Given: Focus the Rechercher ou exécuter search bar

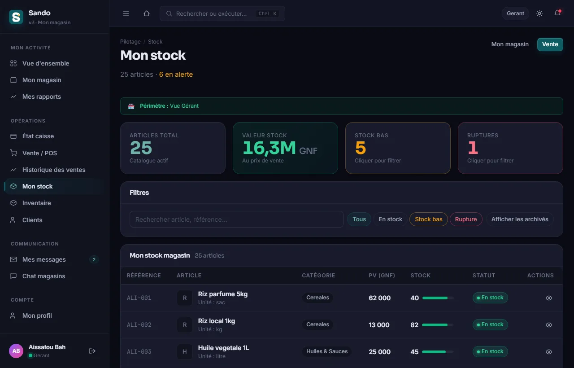Looking at the screenshot, I should [x=222, y=13].
